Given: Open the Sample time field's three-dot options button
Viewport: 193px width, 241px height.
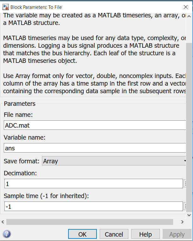Looking at the screenshot, I should coord(185,206).
